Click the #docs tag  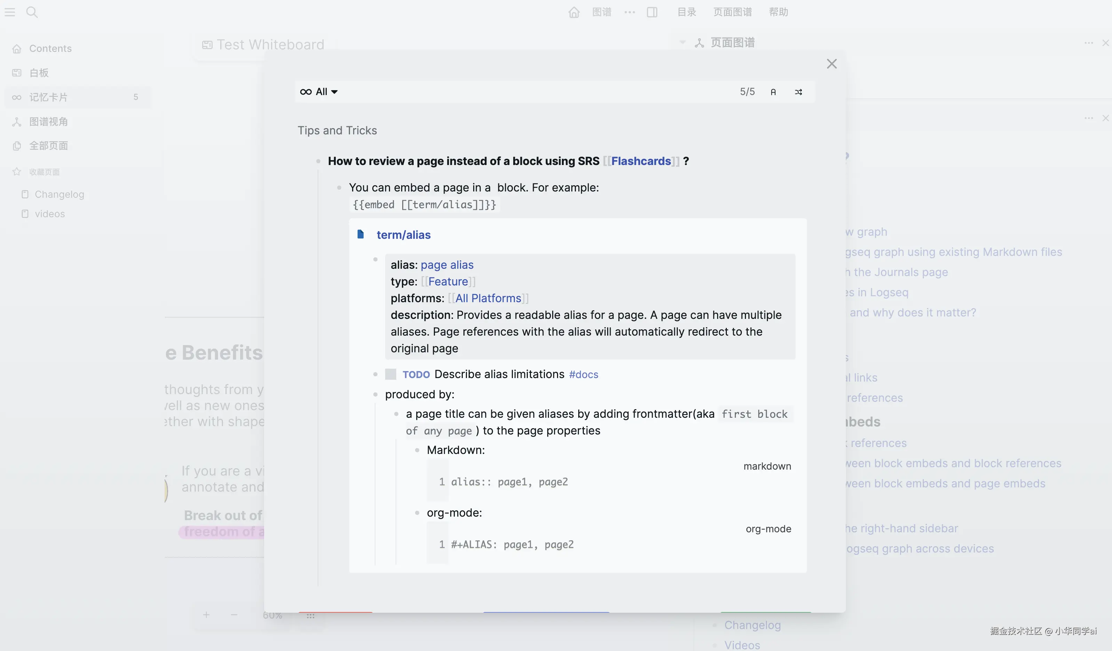click(583, 375)
